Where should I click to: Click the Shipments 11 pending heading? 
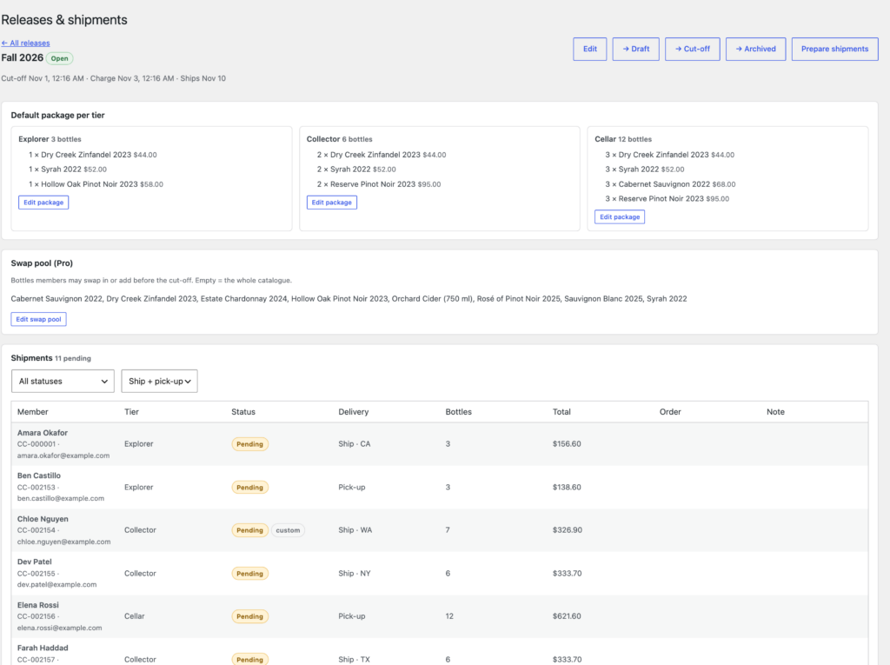click(51, 358)
